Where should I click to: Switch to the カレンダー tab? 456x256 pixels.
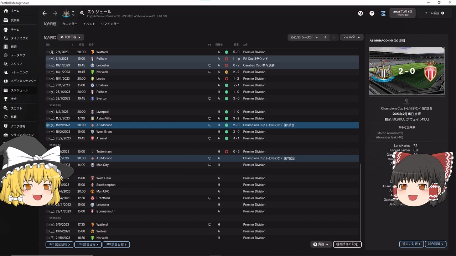(69, 24)
